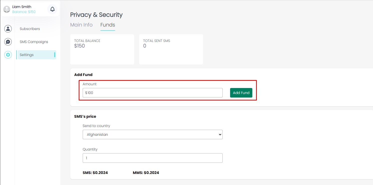Viewport: 373px width, 185px height.
Task: Select the Funds tab
Action: coord(108,25)
